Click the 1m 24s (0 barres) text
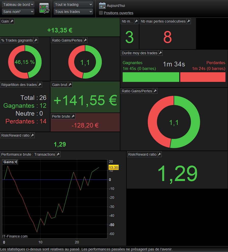 209,69
